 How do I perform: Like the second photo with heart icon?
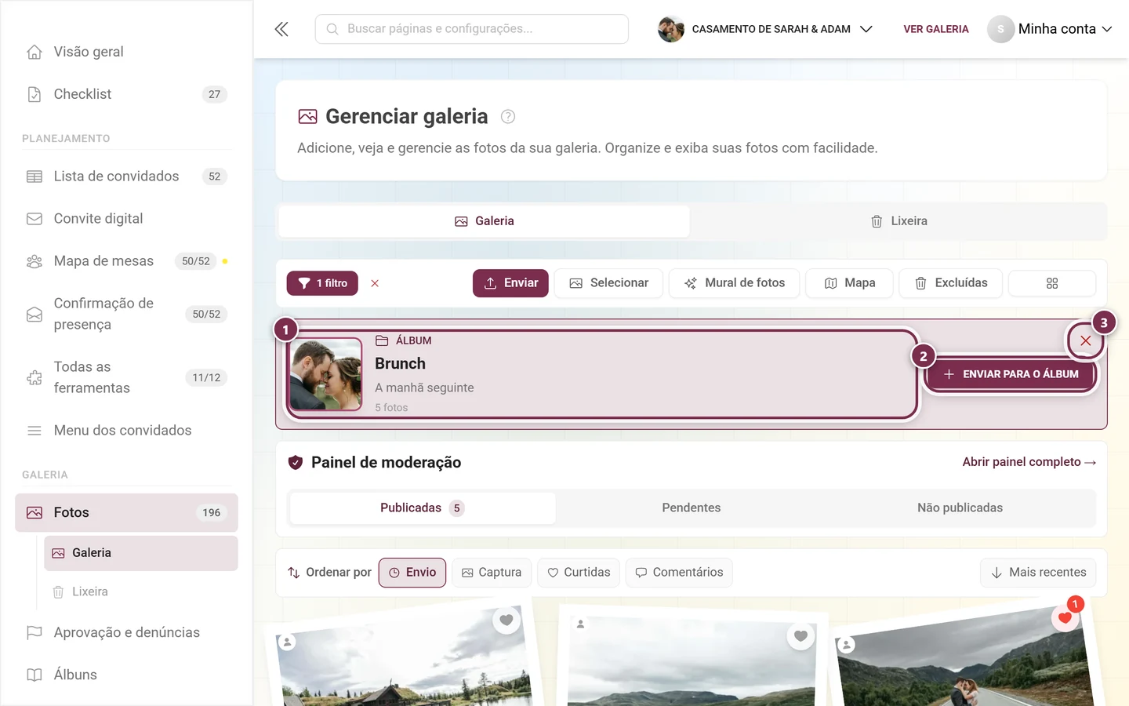800,636
